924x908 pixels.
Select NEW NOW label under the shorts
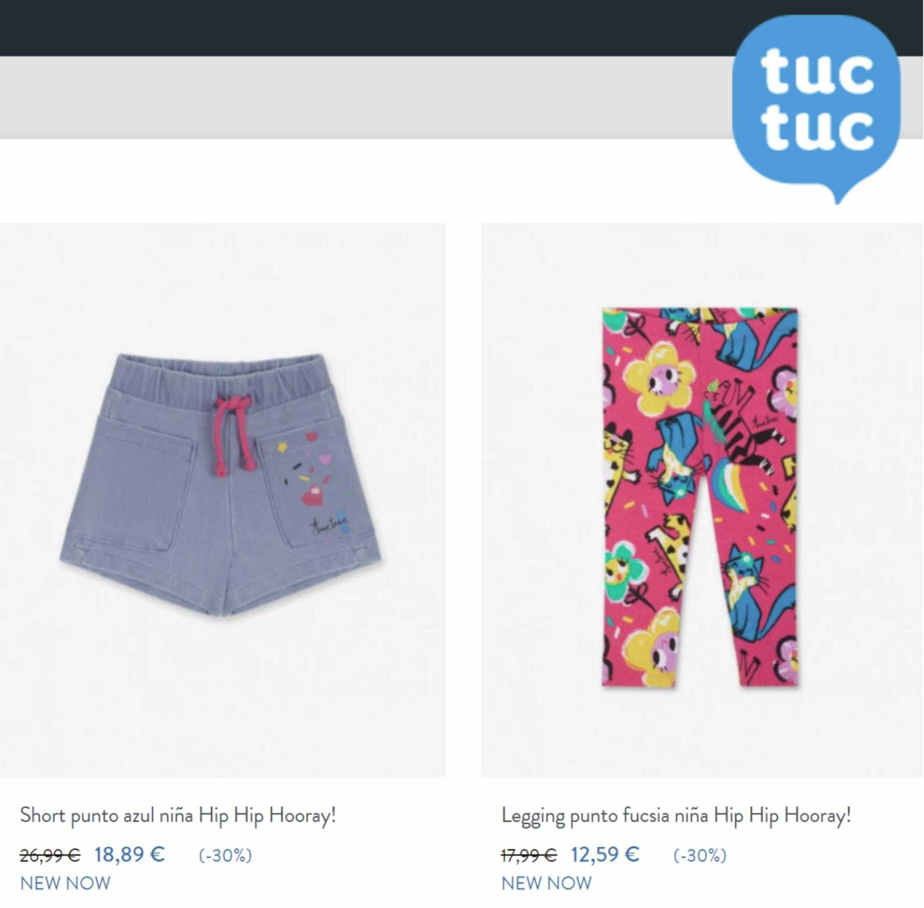(65, 883)
